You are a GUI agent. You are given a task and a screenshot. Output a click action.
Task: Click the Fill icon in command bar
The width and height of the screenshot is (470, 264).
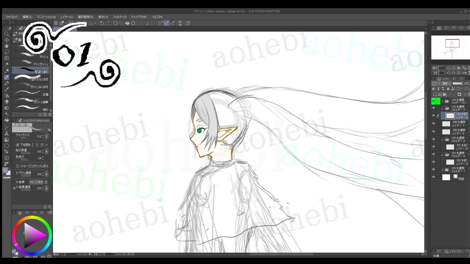(127, 23)
